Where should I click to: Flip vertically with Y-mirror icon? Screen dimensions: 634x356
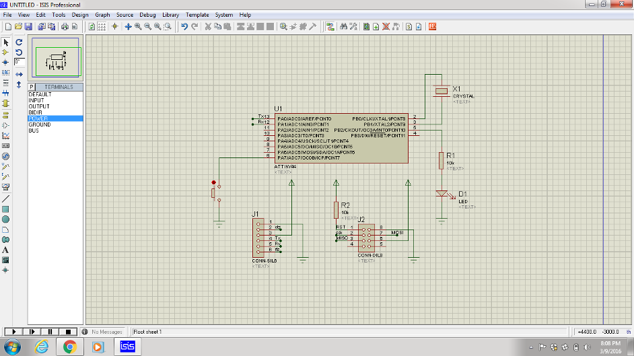19,85
